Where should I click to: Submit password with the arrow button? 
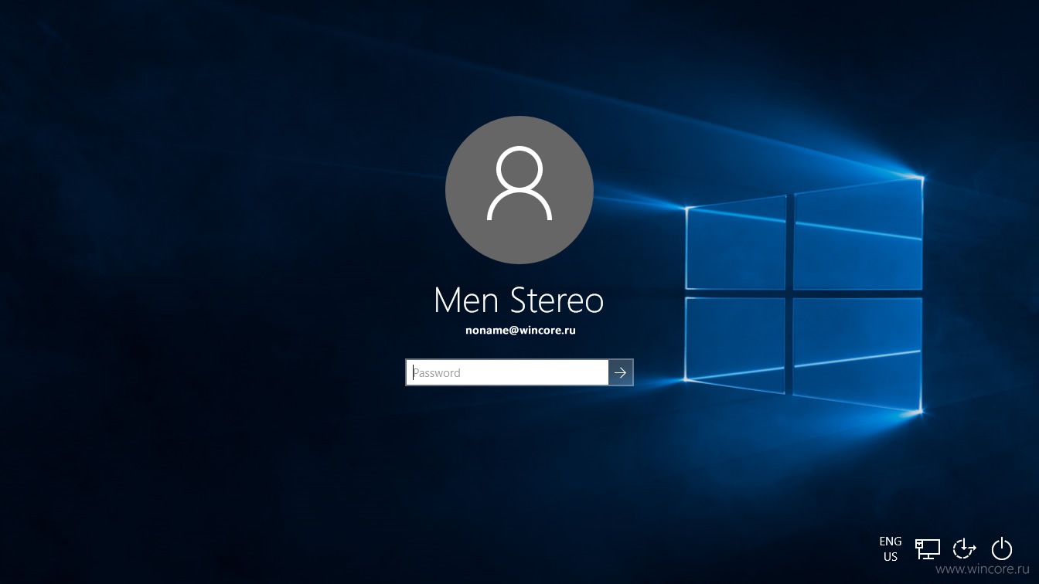click(x=621, y=372)
